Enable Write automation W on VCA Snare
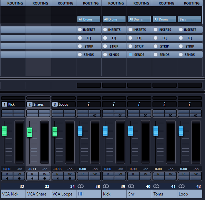The height and width of the screenshot is (200, 205). pos(44,174)
